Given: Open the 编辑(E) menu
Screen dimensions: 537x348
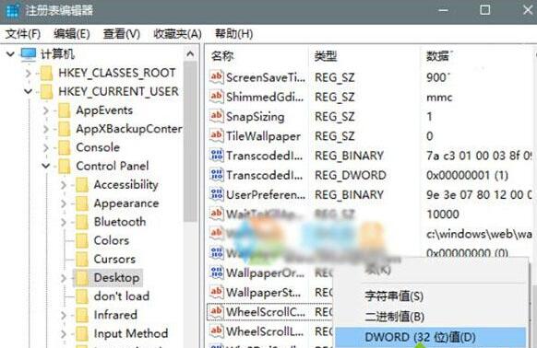Looking at the screenshot, I should click(x=72, y=34).
